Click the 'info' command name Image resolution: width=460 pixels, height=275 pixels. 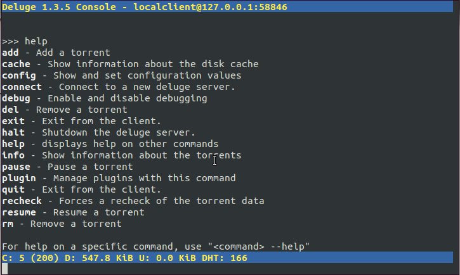coord(13,155)
